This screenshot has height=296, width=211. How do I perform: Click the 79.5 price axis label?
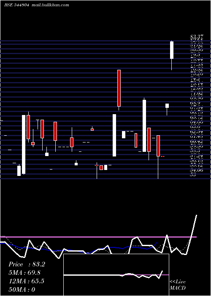(195, 55)
